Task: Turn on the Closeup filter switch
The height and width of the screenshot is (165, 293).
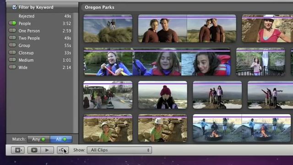Action: (x=12, y=52)
